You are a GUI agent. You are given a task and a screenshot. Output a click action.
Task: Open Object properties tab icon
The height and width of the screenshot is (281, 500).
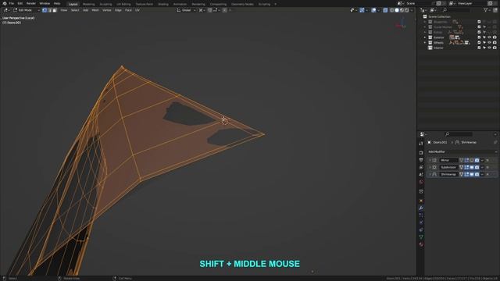[x=421, y=201]
